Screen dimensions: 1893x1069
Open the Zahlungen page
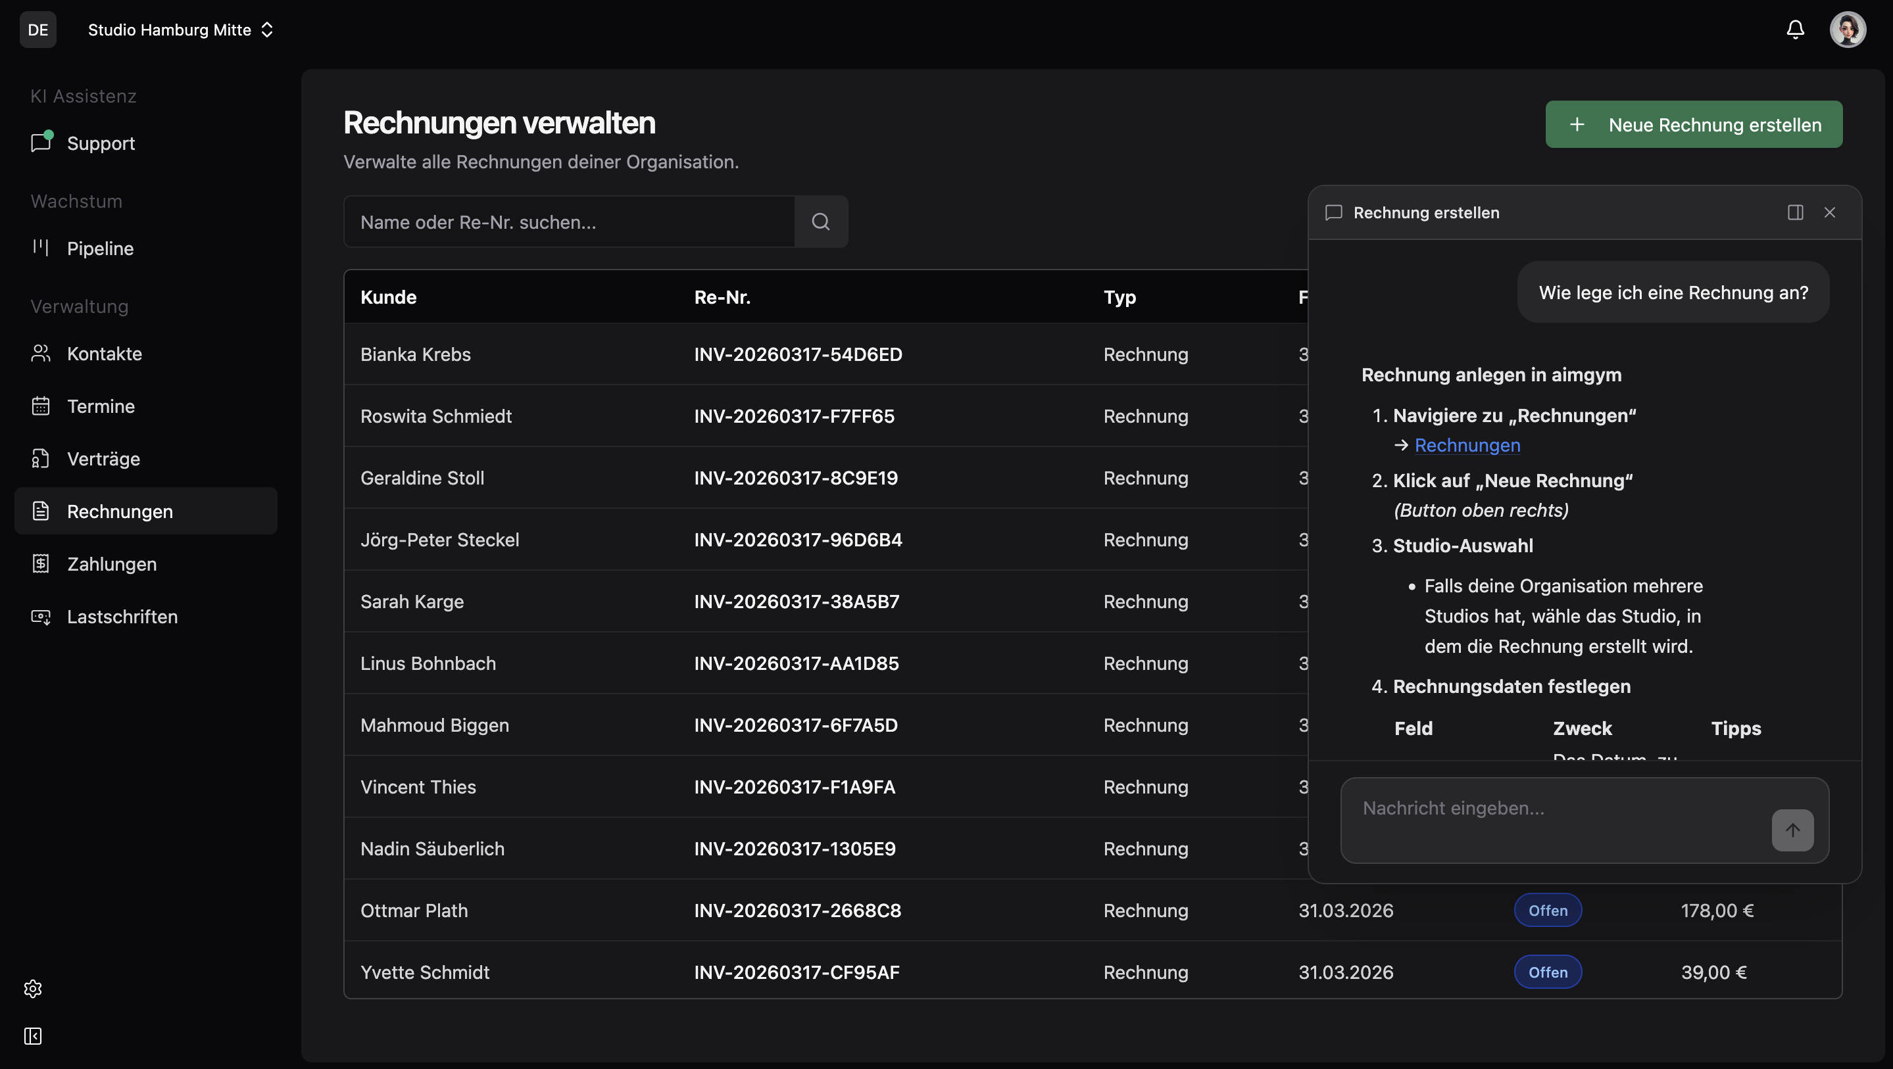tap(145, 564)
